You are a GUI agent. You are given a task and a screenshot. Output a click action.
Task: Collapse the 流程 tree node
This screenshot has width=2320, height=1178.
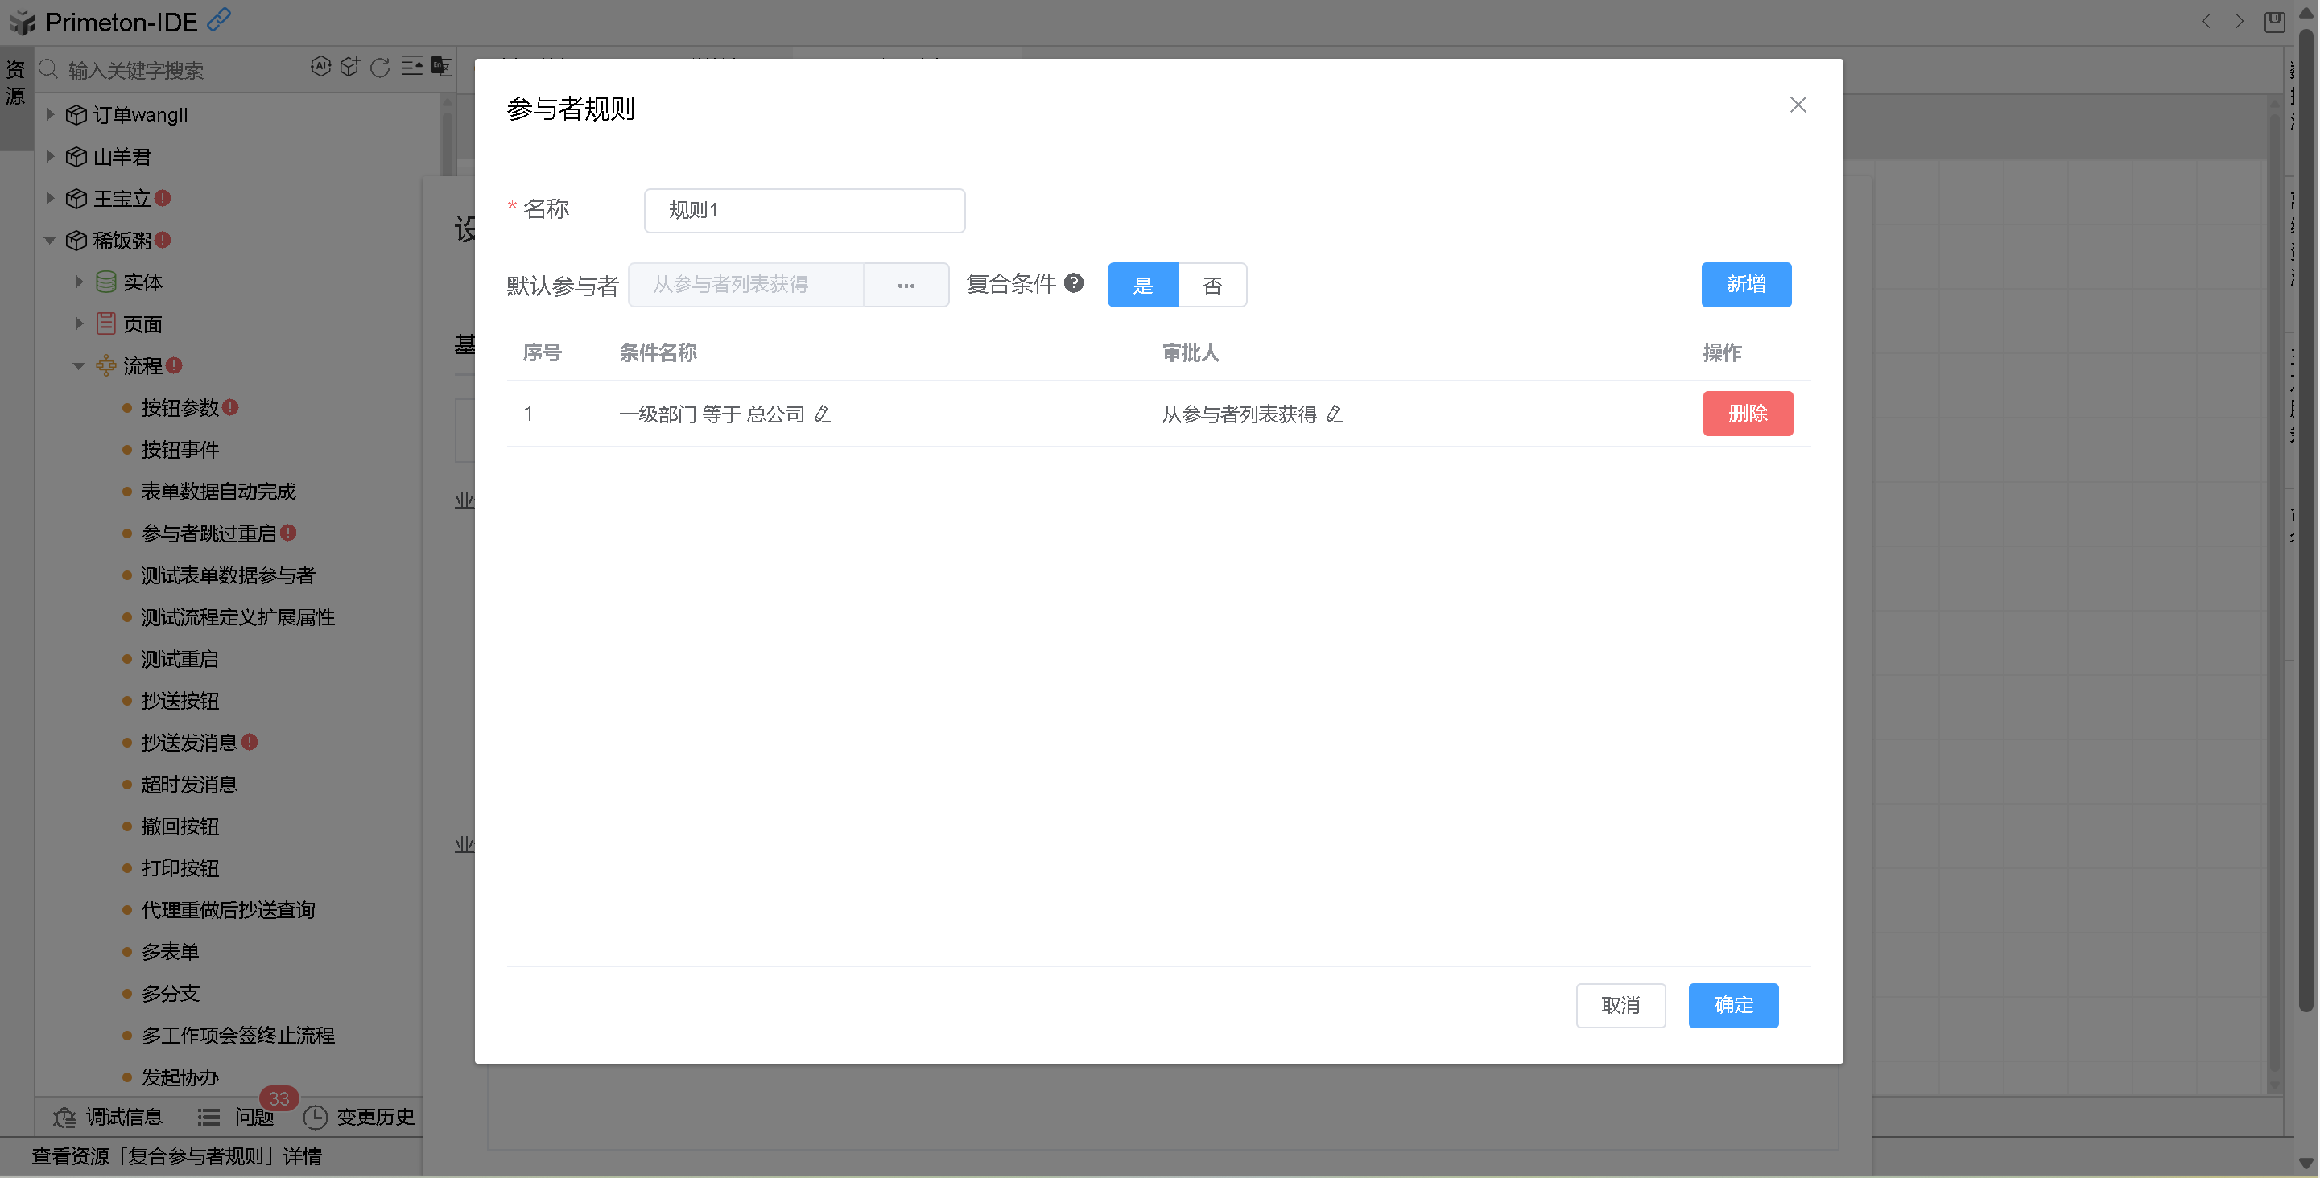(78, 365)
